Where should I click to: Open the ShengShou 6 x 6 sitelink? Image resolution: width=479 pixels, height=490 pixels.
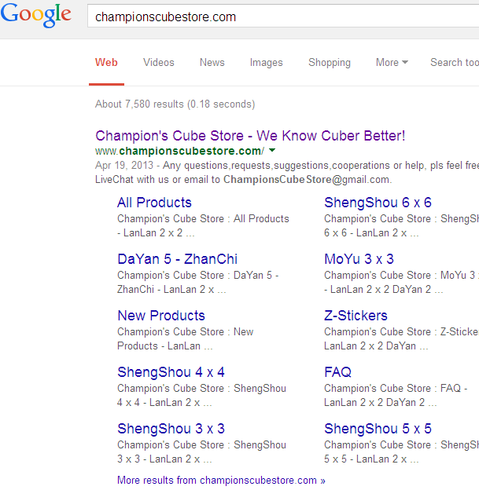pyautogui.click(x=378, y=203)
